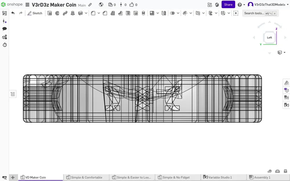Start a new Sketch
The height and width of the screenshot is (181, 290).
35,13
